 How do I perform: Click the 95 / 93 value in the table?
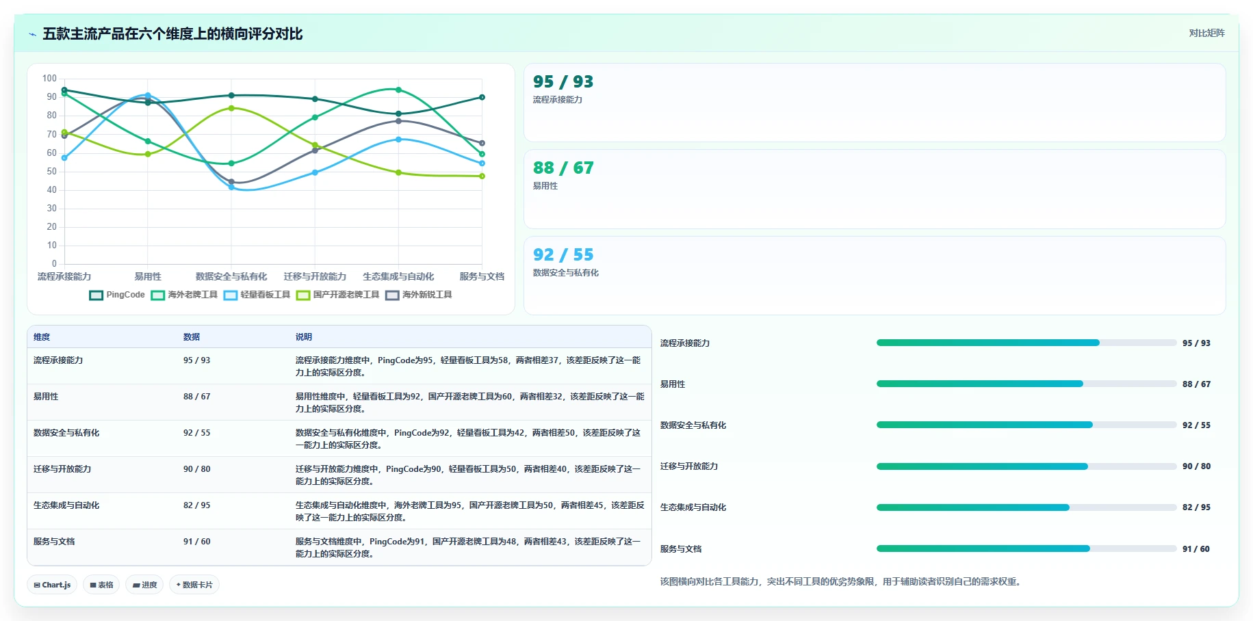(197, 360)
